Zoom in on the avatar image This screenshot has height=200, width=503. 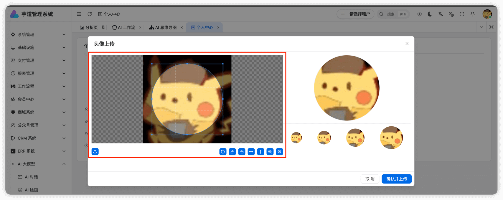point(270,152)
